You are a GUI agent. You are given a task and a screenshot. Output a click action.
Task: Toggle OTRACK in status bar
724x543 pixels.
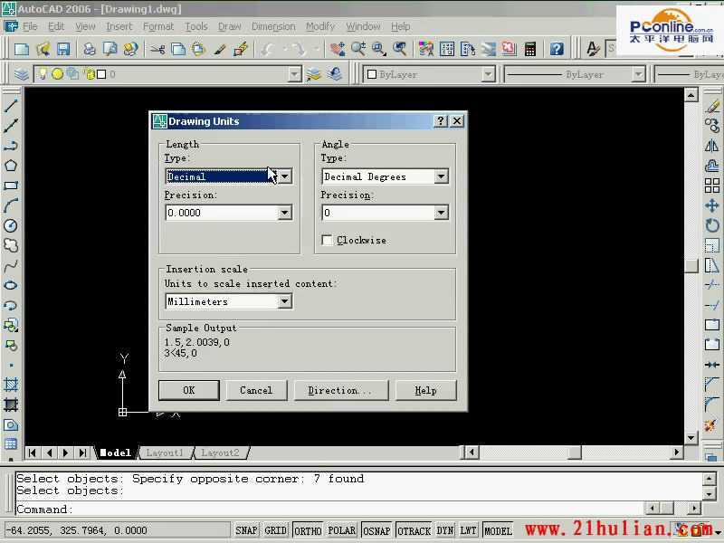414,530
